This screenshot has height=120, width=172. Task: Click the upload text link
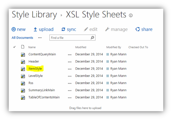pyautogui.click(x=46, y=29)
